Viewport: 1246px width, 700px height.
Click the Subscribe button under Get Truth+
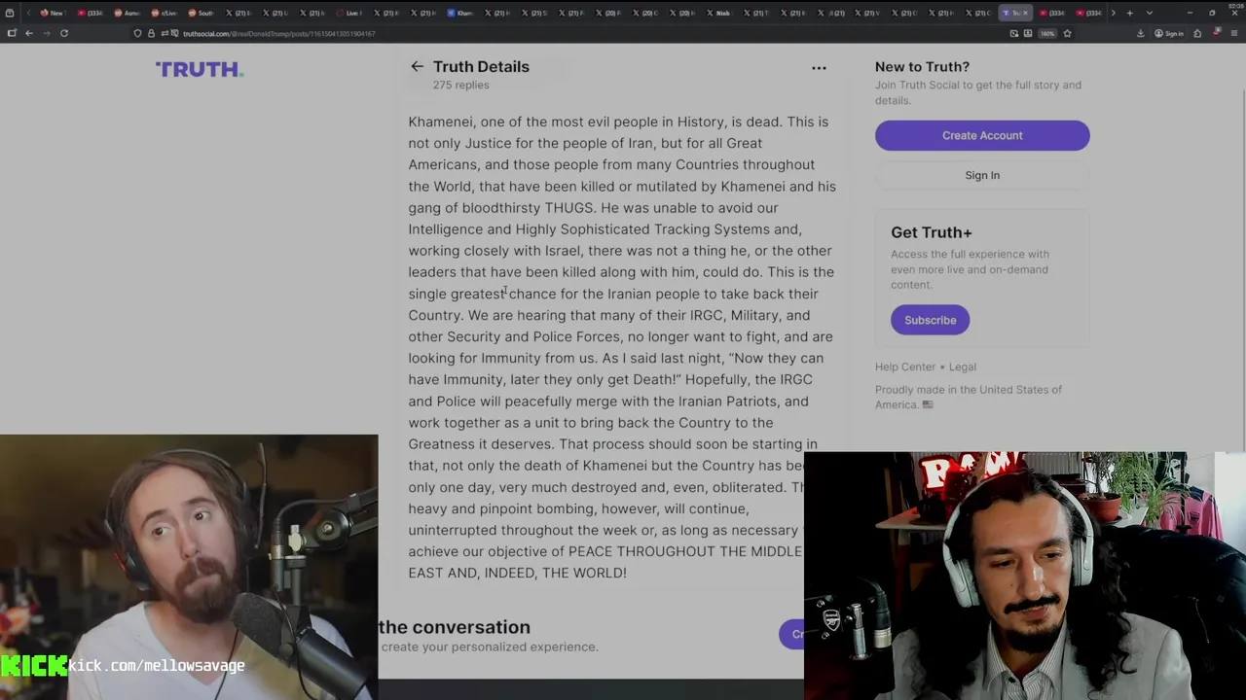coord(930,320)
